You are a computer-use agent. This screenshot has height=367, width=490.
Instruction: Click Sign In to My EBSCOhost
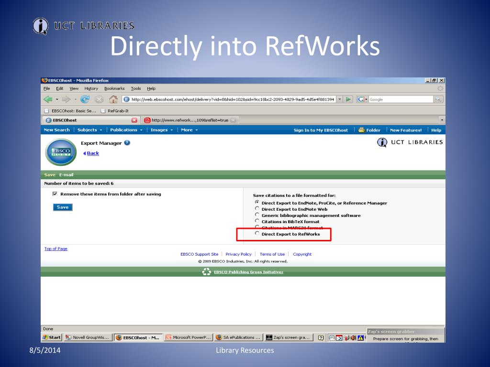[x=321, y=130]
